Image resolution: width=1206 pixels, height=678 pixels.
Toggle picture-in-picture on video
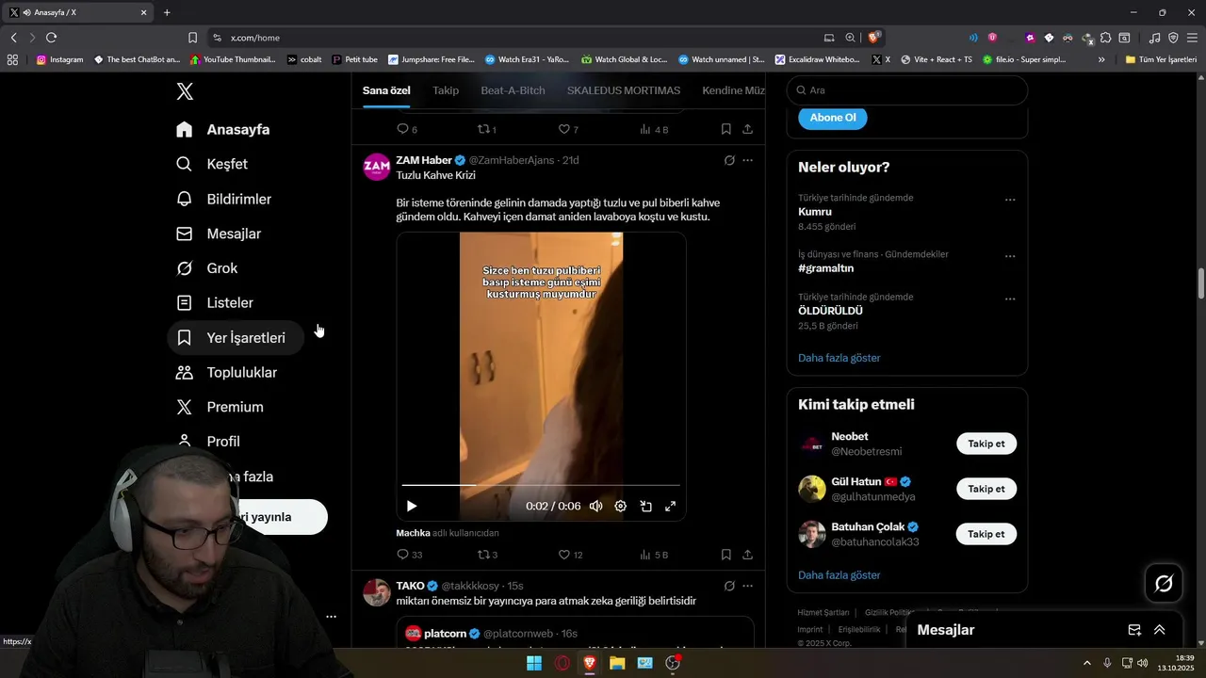pyautogui.click(x=645, y=506)
